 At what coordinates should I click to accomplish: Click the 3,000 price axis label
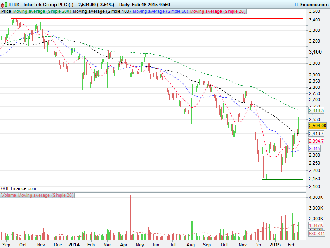tap(314, 63)
